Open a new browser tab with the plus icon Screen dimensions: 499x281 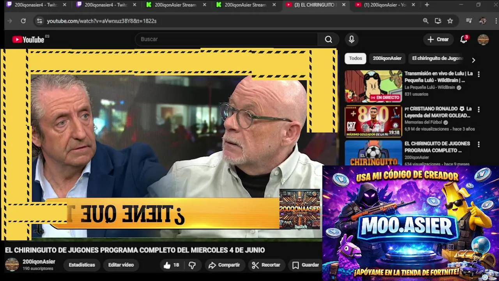click(x=427, y=5)
